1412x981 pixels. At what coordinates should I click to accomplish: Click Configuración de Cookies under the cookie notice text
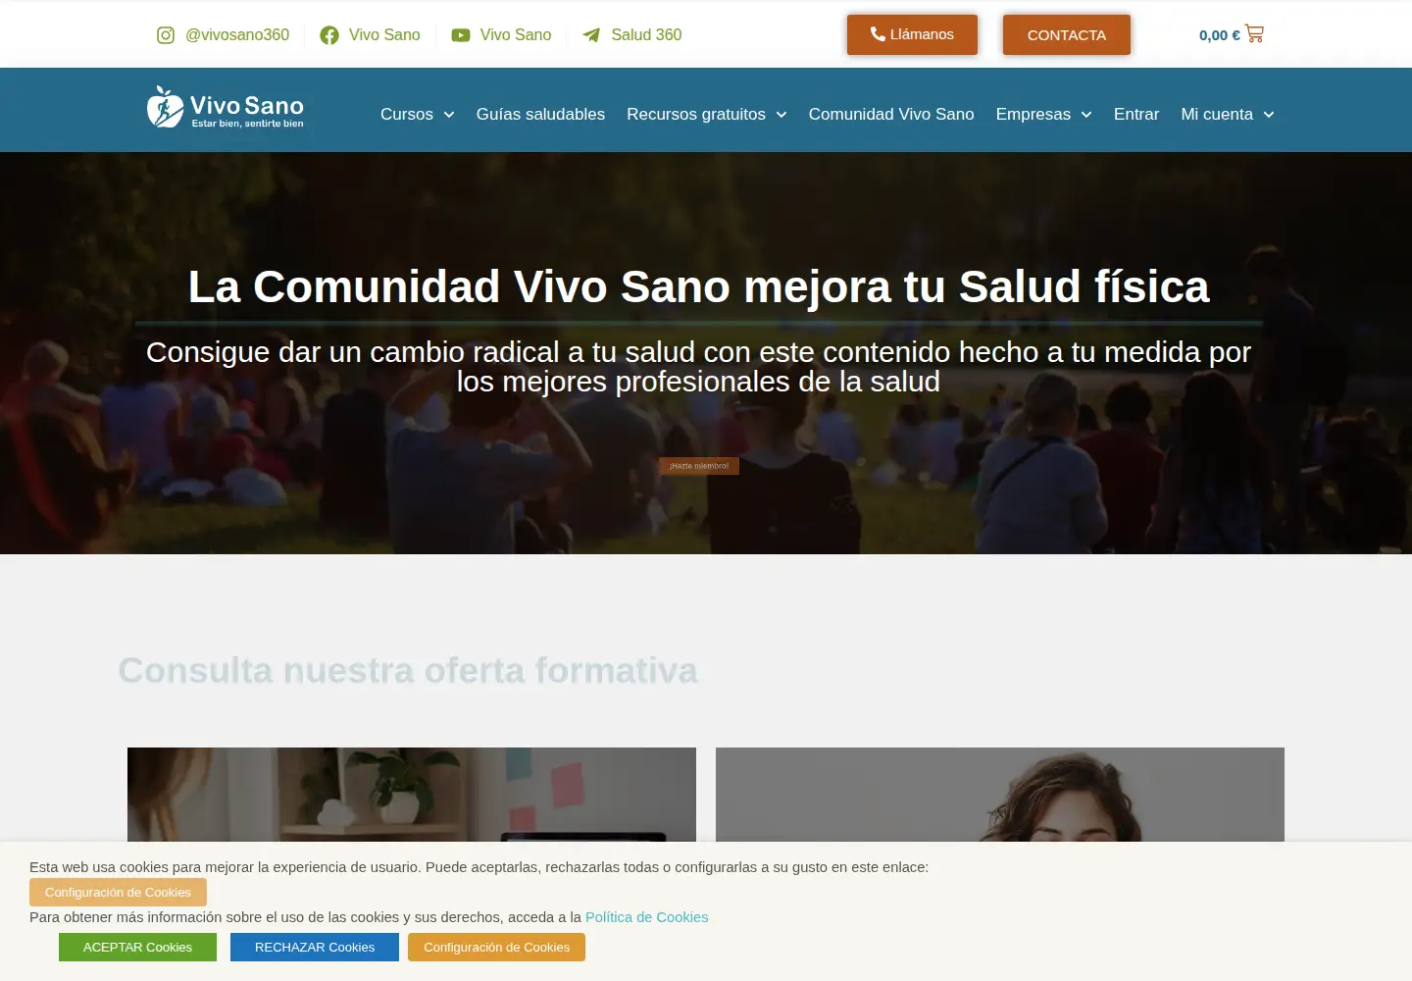coord(118,893)
